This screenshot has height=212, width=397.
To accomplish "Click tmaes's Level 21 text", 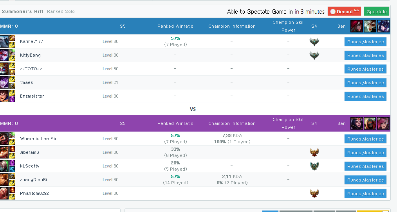I will [110, 82].
